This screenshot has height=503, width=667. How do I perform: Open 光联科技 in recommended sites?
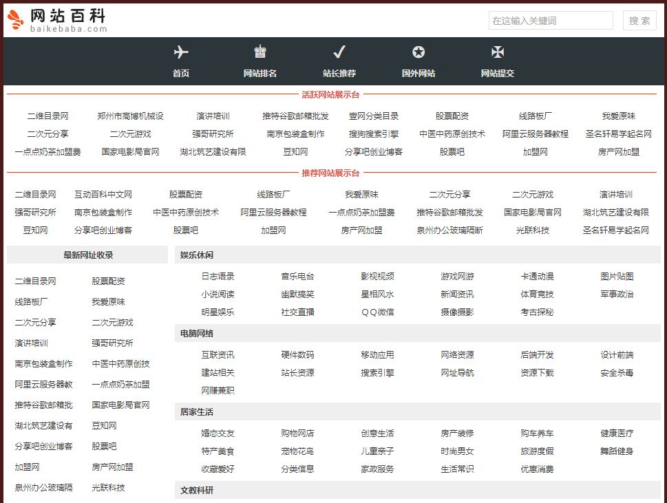pyautogui.click(x=533, y=230)
